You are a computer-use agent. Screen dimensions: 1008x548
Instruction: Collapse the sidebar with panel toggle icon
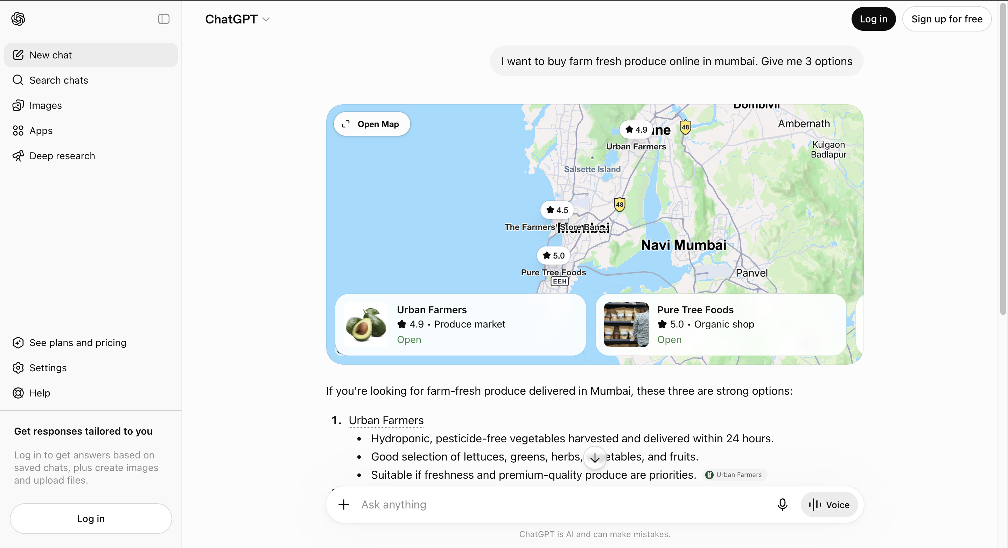[163, 19]
